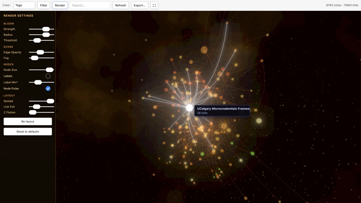Click the fullscreen expand icon
361x203 pixels.
pos(154,5)
